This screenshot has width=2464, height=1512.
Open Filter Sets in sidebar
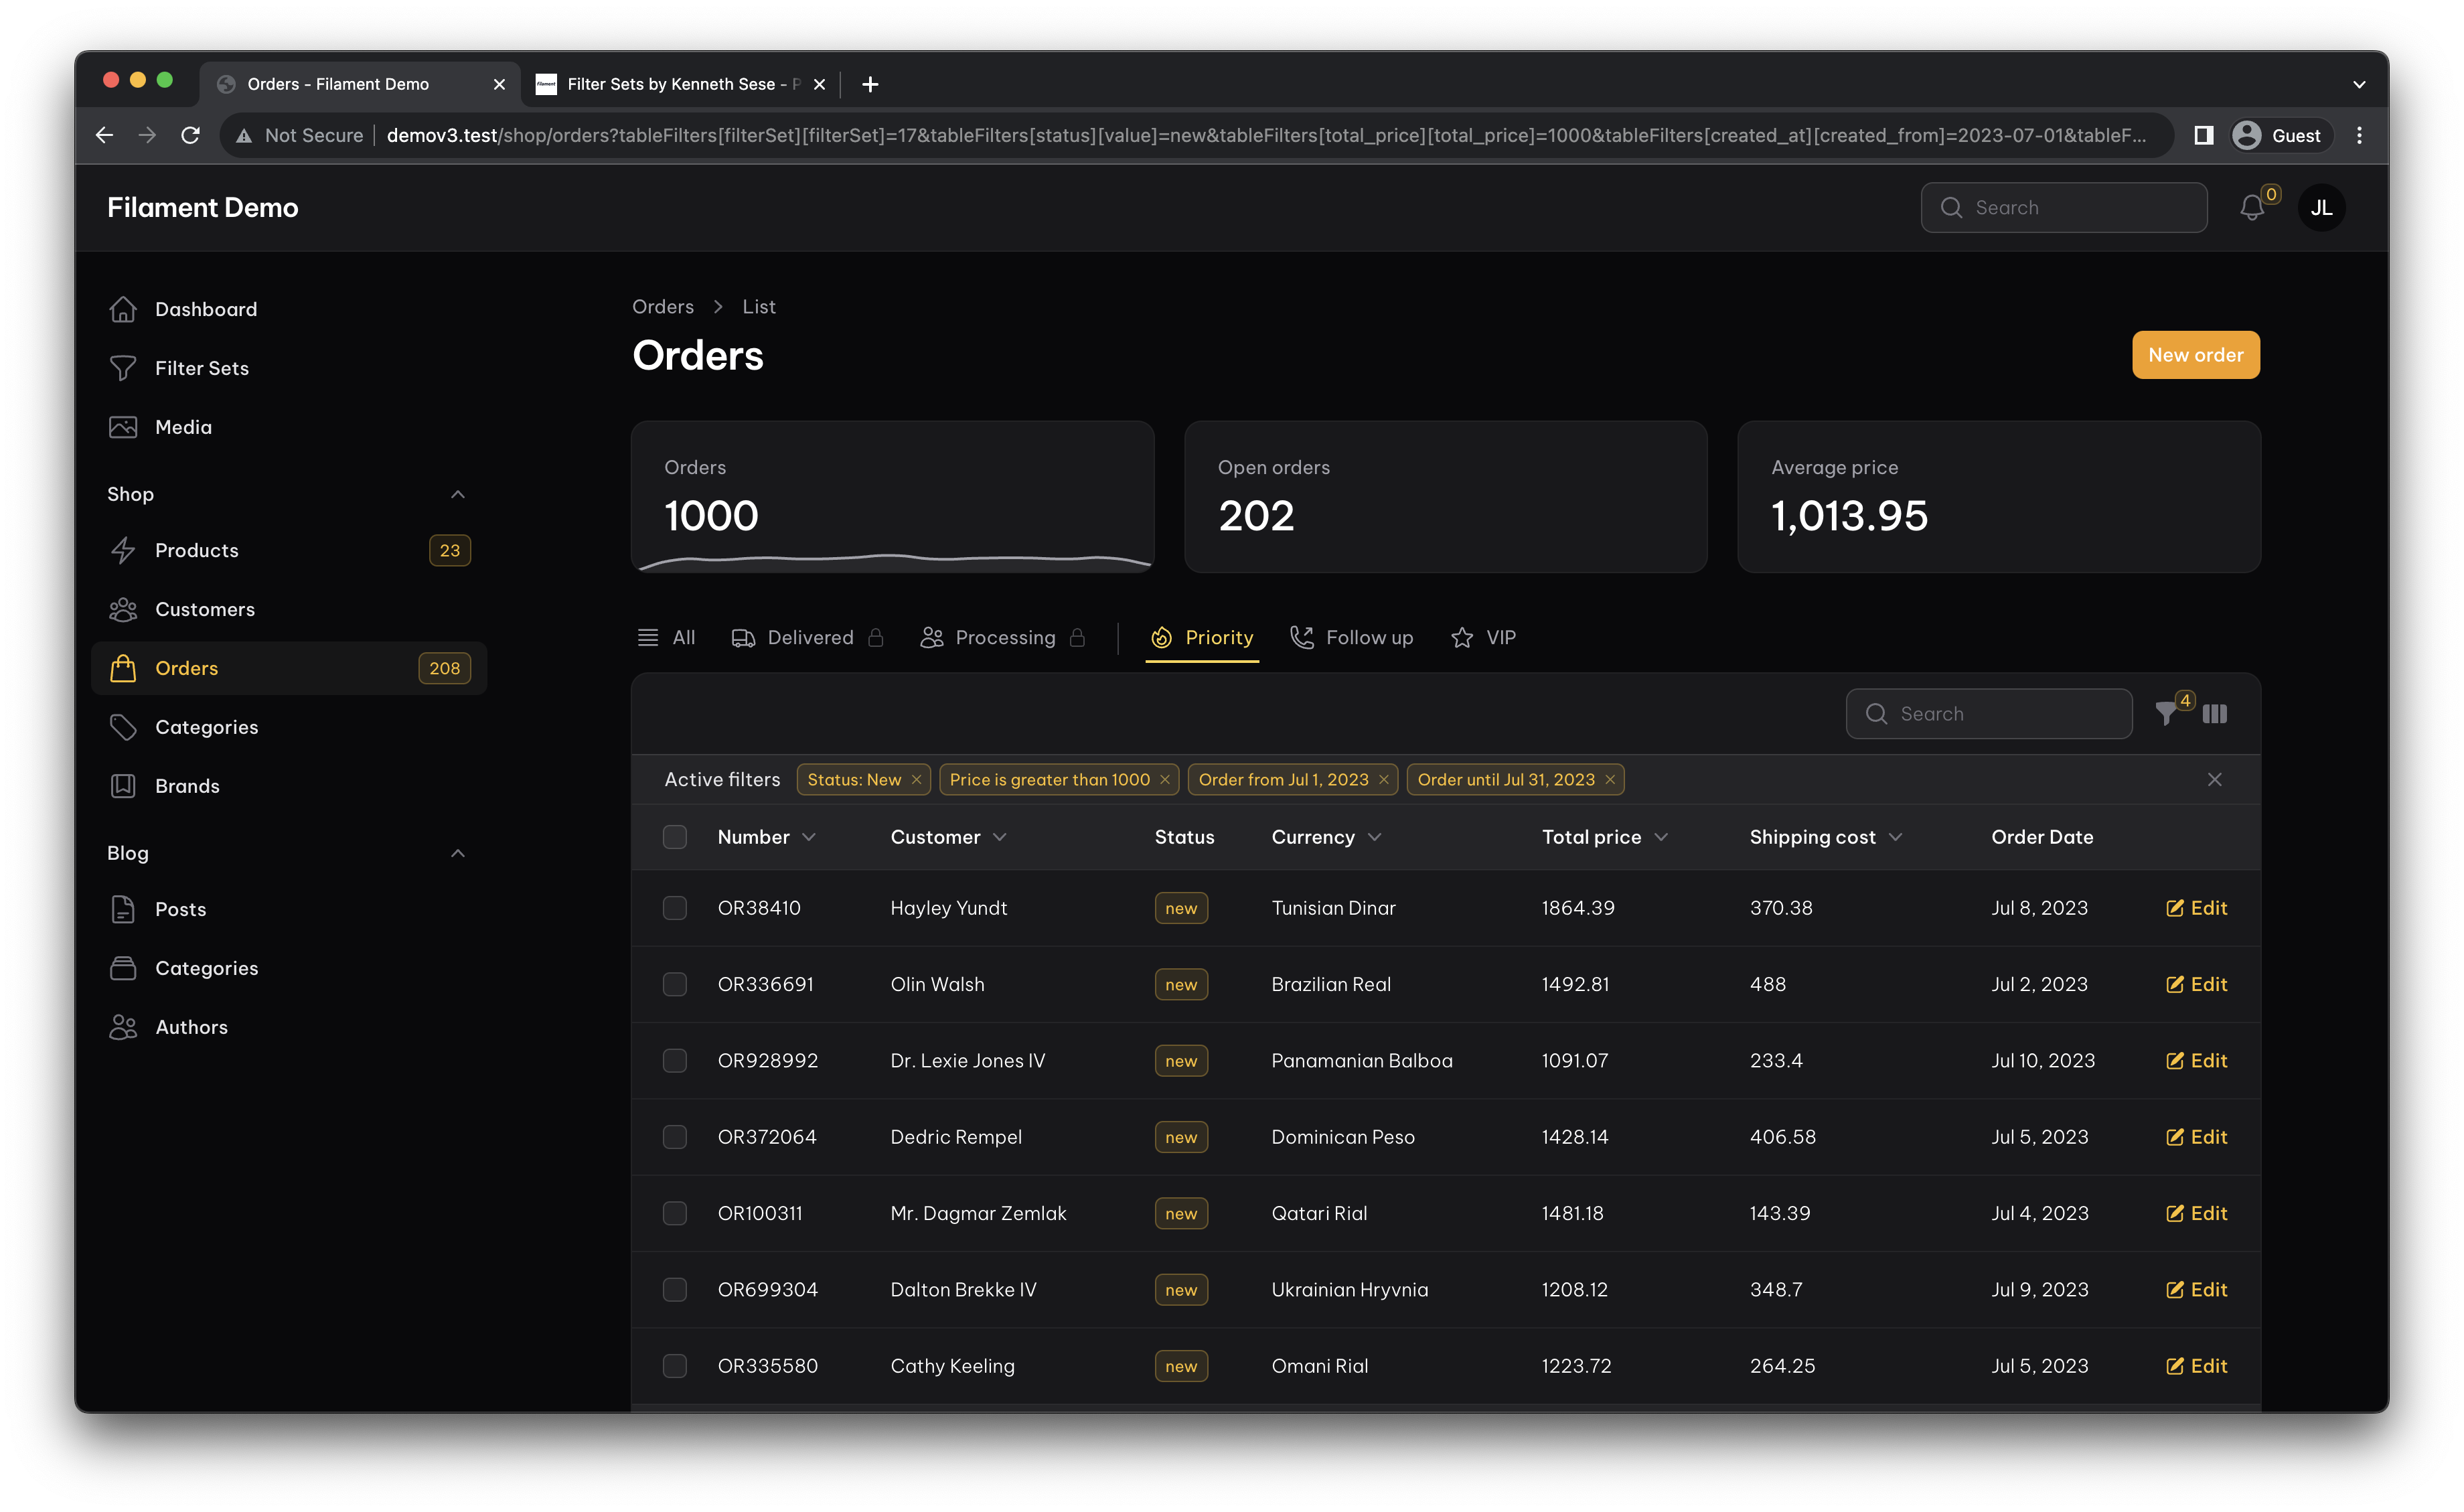[201, 368]
